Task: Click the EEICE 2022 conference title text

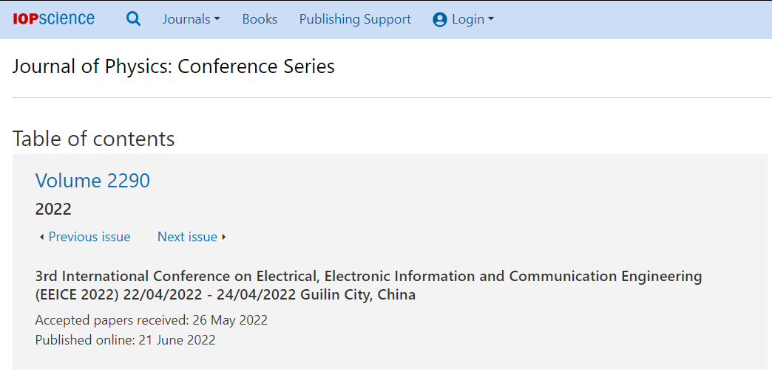Action: pyautogui.click(x=368, y=285)
